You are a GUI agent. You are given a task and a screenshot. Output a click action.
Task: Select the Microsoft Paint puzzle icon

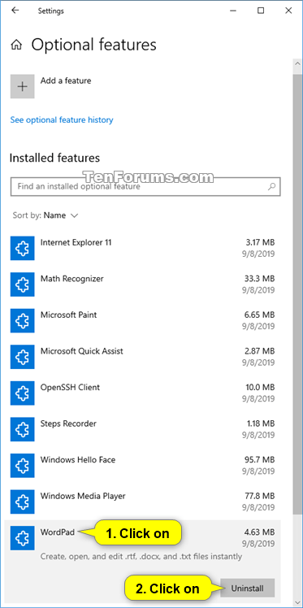[23, 321]
